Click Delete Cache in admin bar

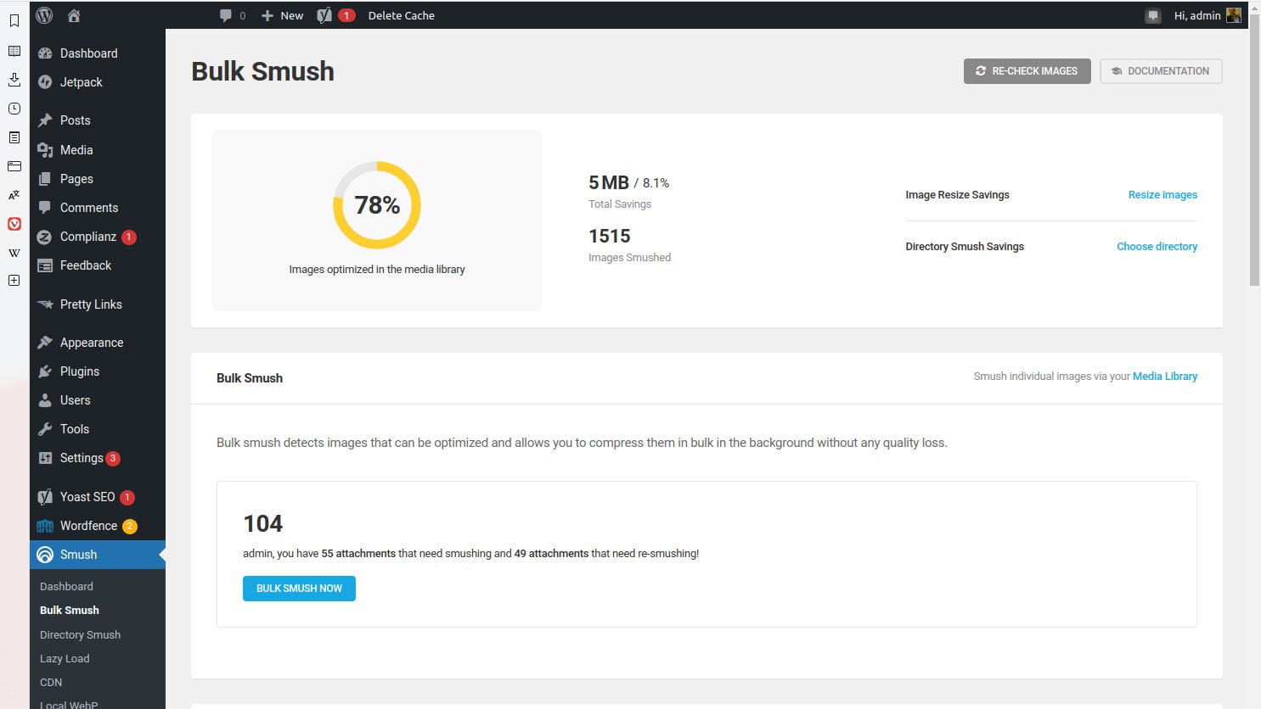point(401,15)
